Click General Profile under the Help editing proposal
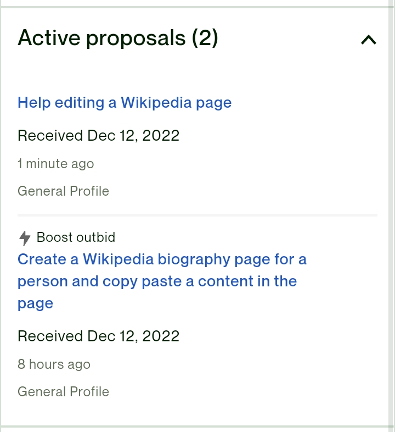Viewport: 395px width, 432px height. click(63, 191)
